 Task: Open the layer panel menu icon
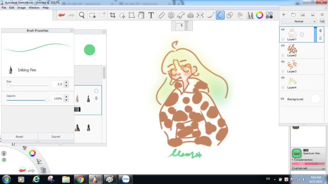coord(322,14)
